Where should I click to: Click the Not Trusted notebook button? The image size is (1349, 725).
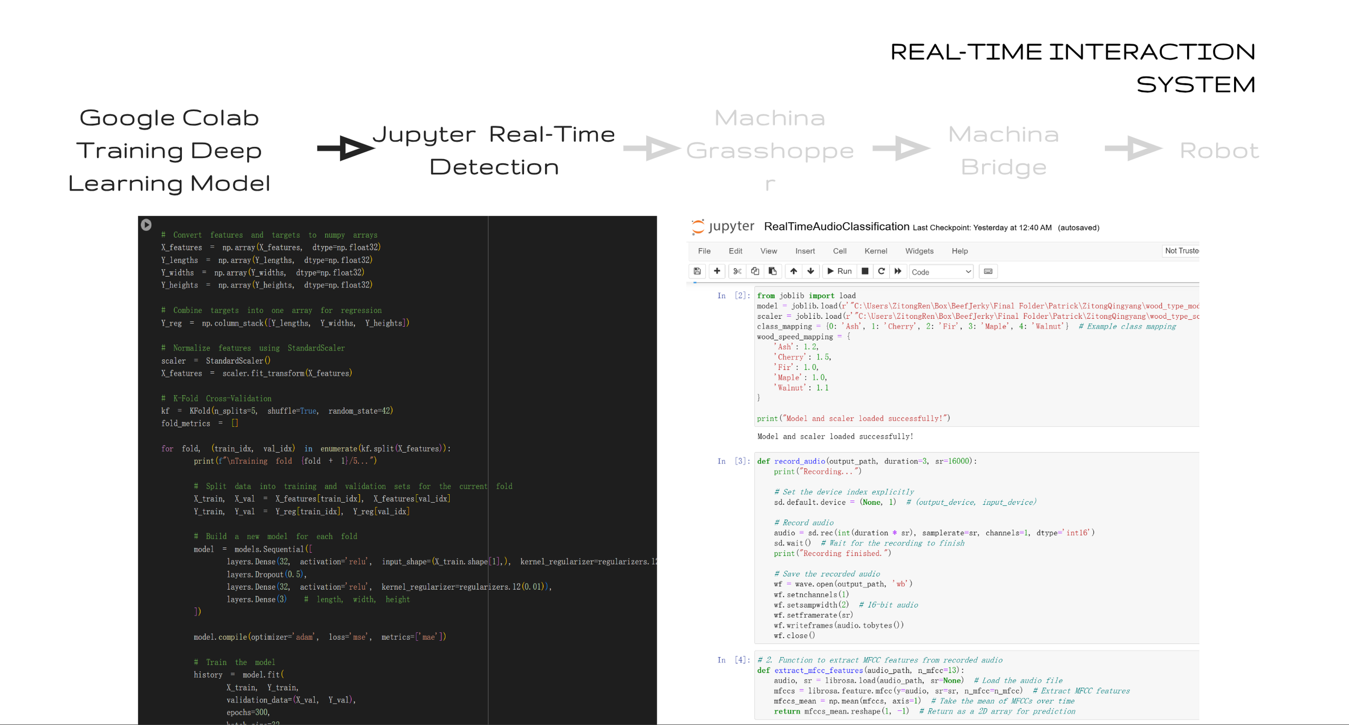[x=1181, y=251]
